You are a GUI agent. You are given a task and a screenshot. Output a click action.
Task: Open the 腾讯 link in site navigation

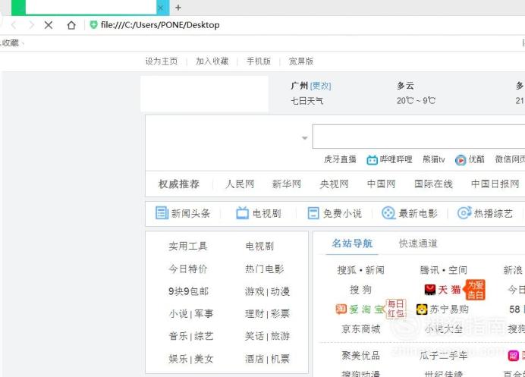click(429, 270)
